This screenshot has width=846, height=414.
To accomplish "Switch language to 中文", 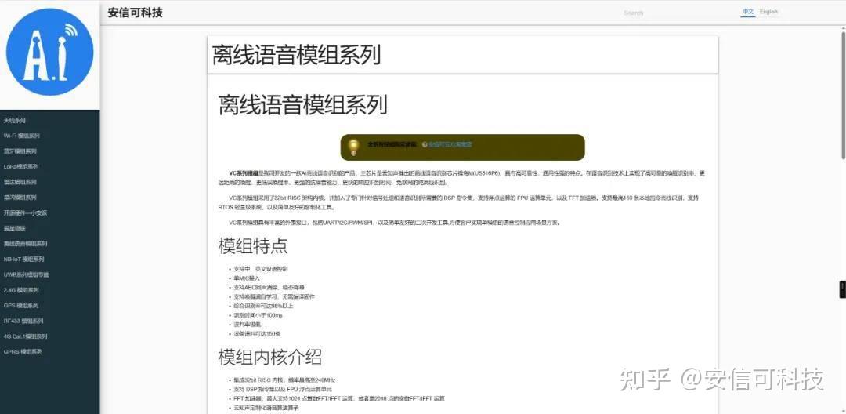I will (x=747, y=12).
